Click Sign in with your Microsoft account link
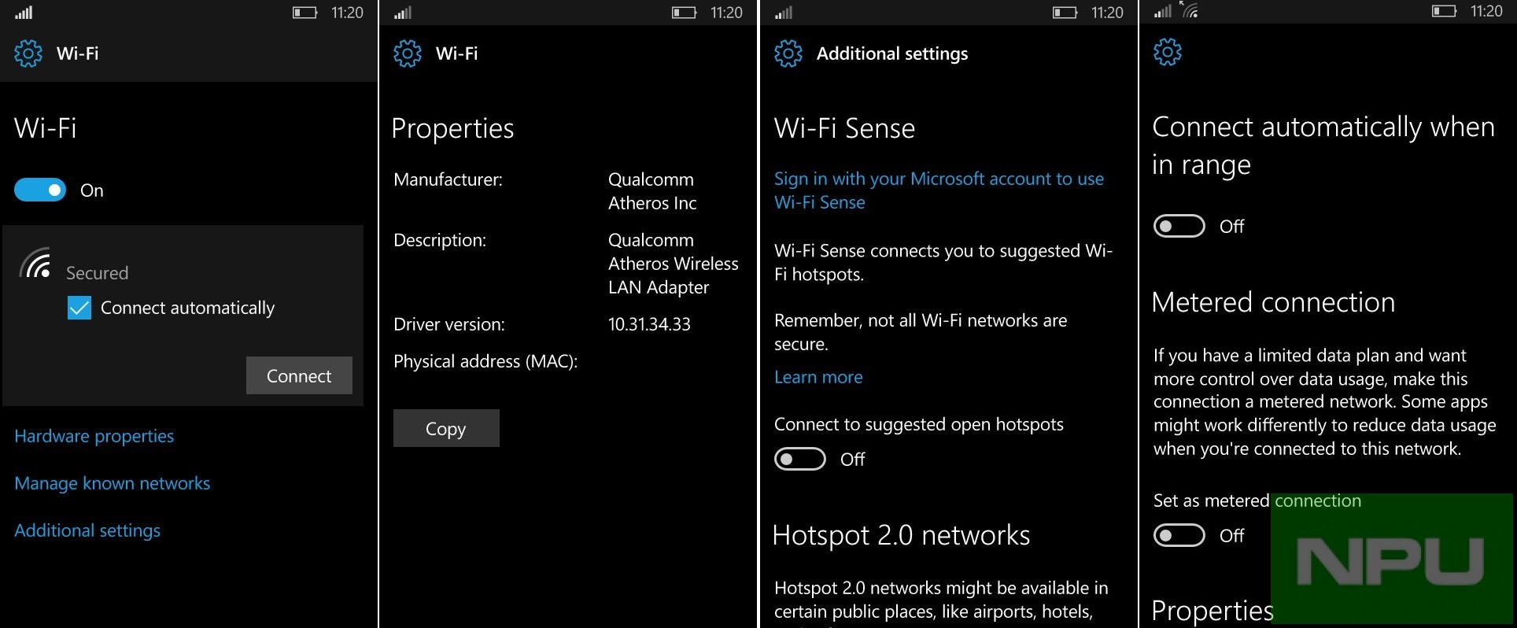This screenshot has width=1517, height=628. point(939,190)
